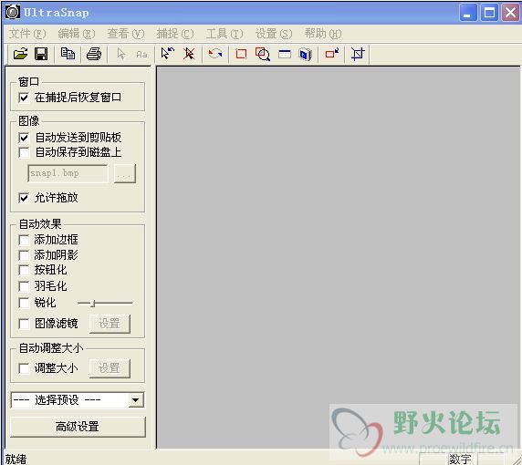Open the 帮助(H) menu
Screen dimensions: 522x465
click(x=323, y=34)
